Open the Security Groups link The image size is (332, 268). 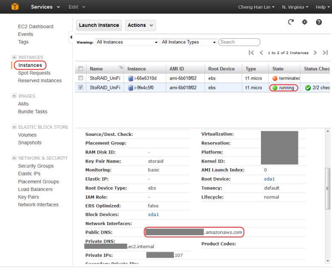click(x=36, y=166)
